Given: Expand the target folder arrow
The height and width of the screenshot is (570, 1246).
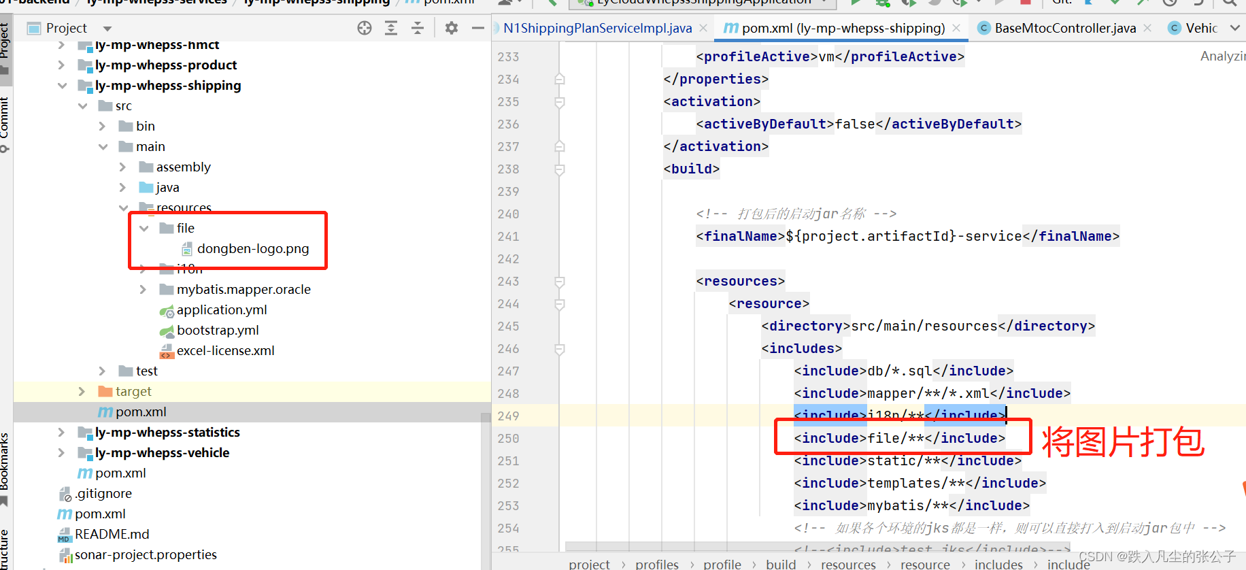Looking at the screenshot, I should click(x=82, y=391).
